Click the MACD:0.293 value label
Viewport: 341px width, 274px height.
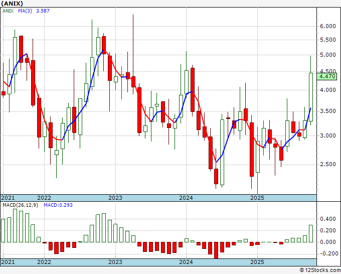[58, 205]
